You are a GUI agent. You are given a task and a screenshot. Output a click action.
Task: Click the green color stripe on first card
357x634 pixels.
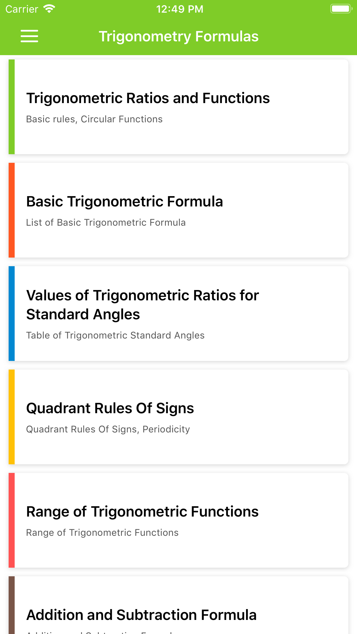pos(11,107)
